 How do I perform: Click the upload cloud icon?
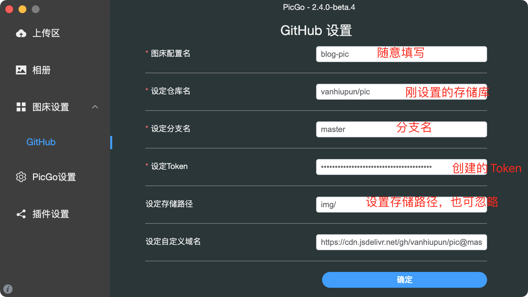[x=21, y=33]
